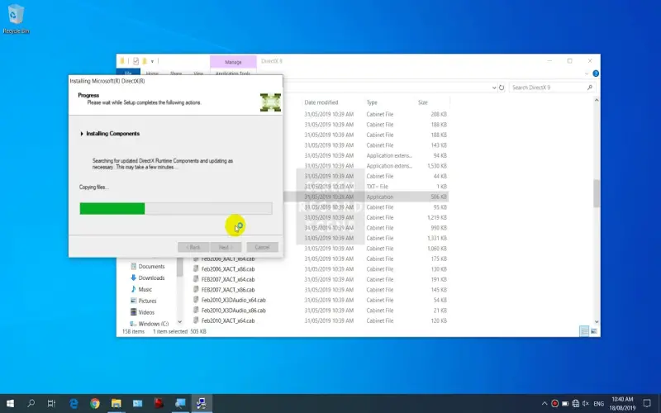Select file FEB2007_XACT_x64.cab
Viewport: 661px width, 413px height.
(228, 279)
